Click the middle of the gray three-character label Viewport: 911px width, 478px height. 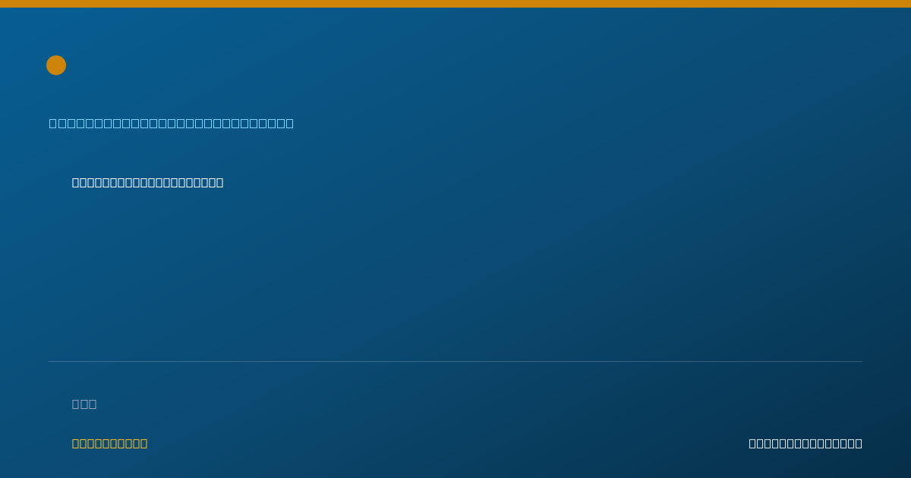[x=84, y=404]
